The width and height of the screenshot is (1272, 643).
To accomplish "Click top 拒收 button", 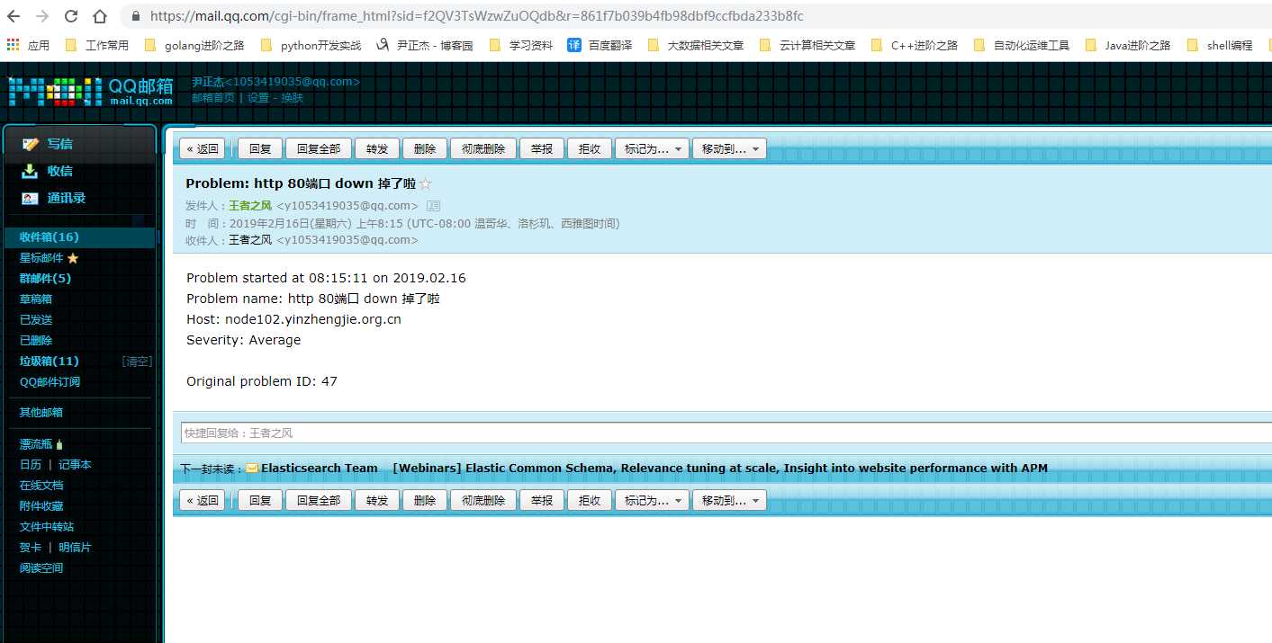I will 590,149.
